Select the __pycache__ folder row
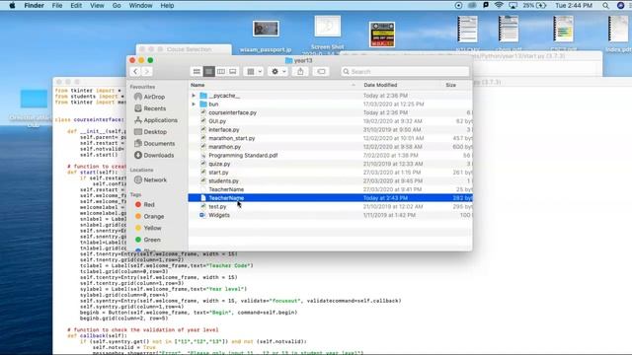Viewport: 632px width, 355px height. click(x=330, y=96)
